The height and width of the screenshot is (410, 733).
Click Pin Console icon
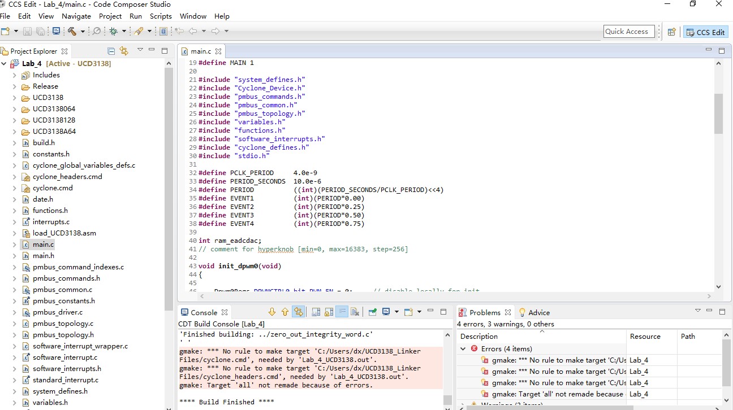[x=372, y=312]
